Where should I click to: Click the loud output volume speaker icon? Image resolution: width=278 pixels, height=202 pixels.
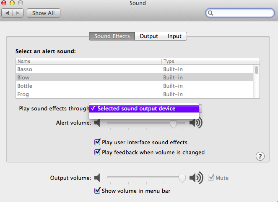(x=196, y=178)
